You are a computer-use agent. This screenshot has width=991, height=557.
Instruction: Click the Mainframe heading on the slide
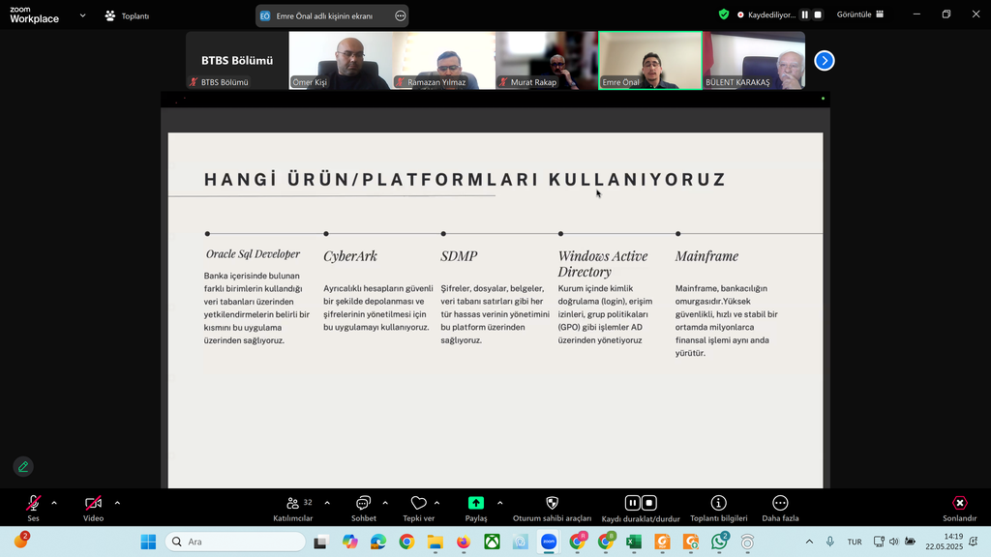[x=706, y=255]
